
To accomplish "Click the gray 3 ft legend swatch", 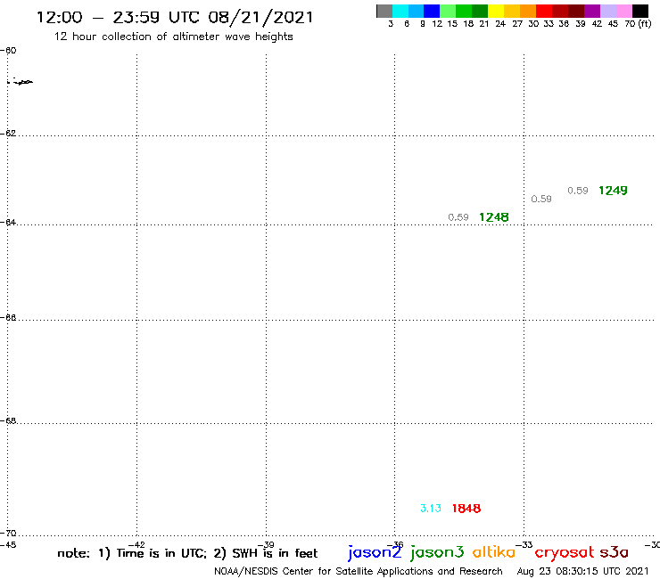I will coord(384,11).
